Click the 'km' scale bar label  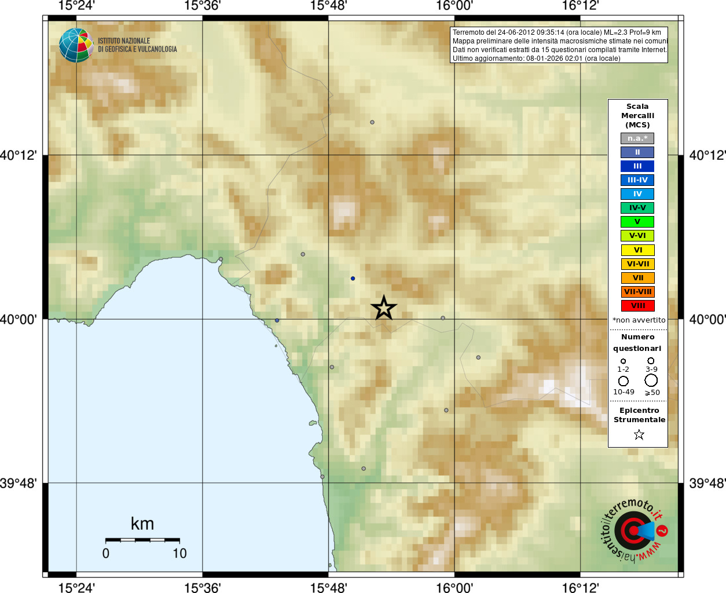142,524
